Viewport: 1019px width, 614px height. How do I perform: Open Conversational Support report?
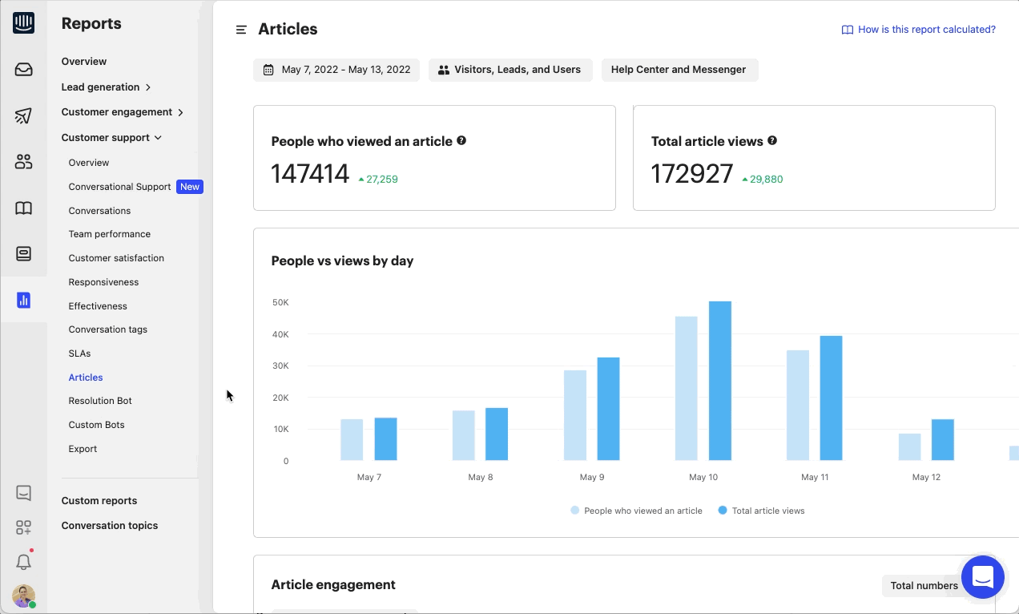pos(120,187)
